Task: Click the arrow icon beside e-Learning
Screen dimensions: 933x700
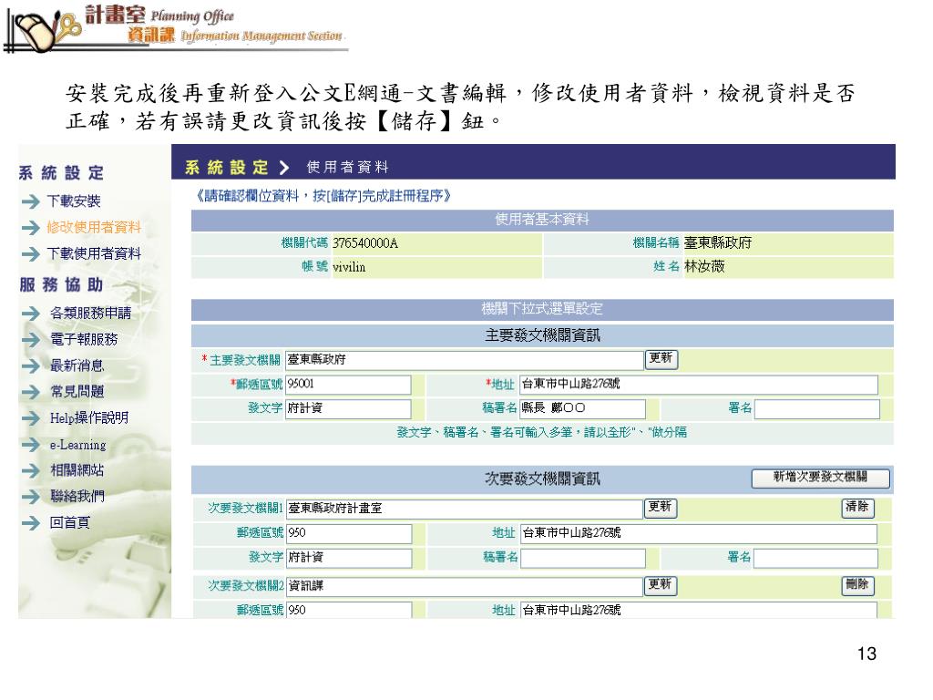Action: click(x=30, y=445)
